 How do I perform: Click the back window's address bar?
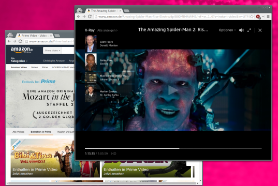[50, 41]
